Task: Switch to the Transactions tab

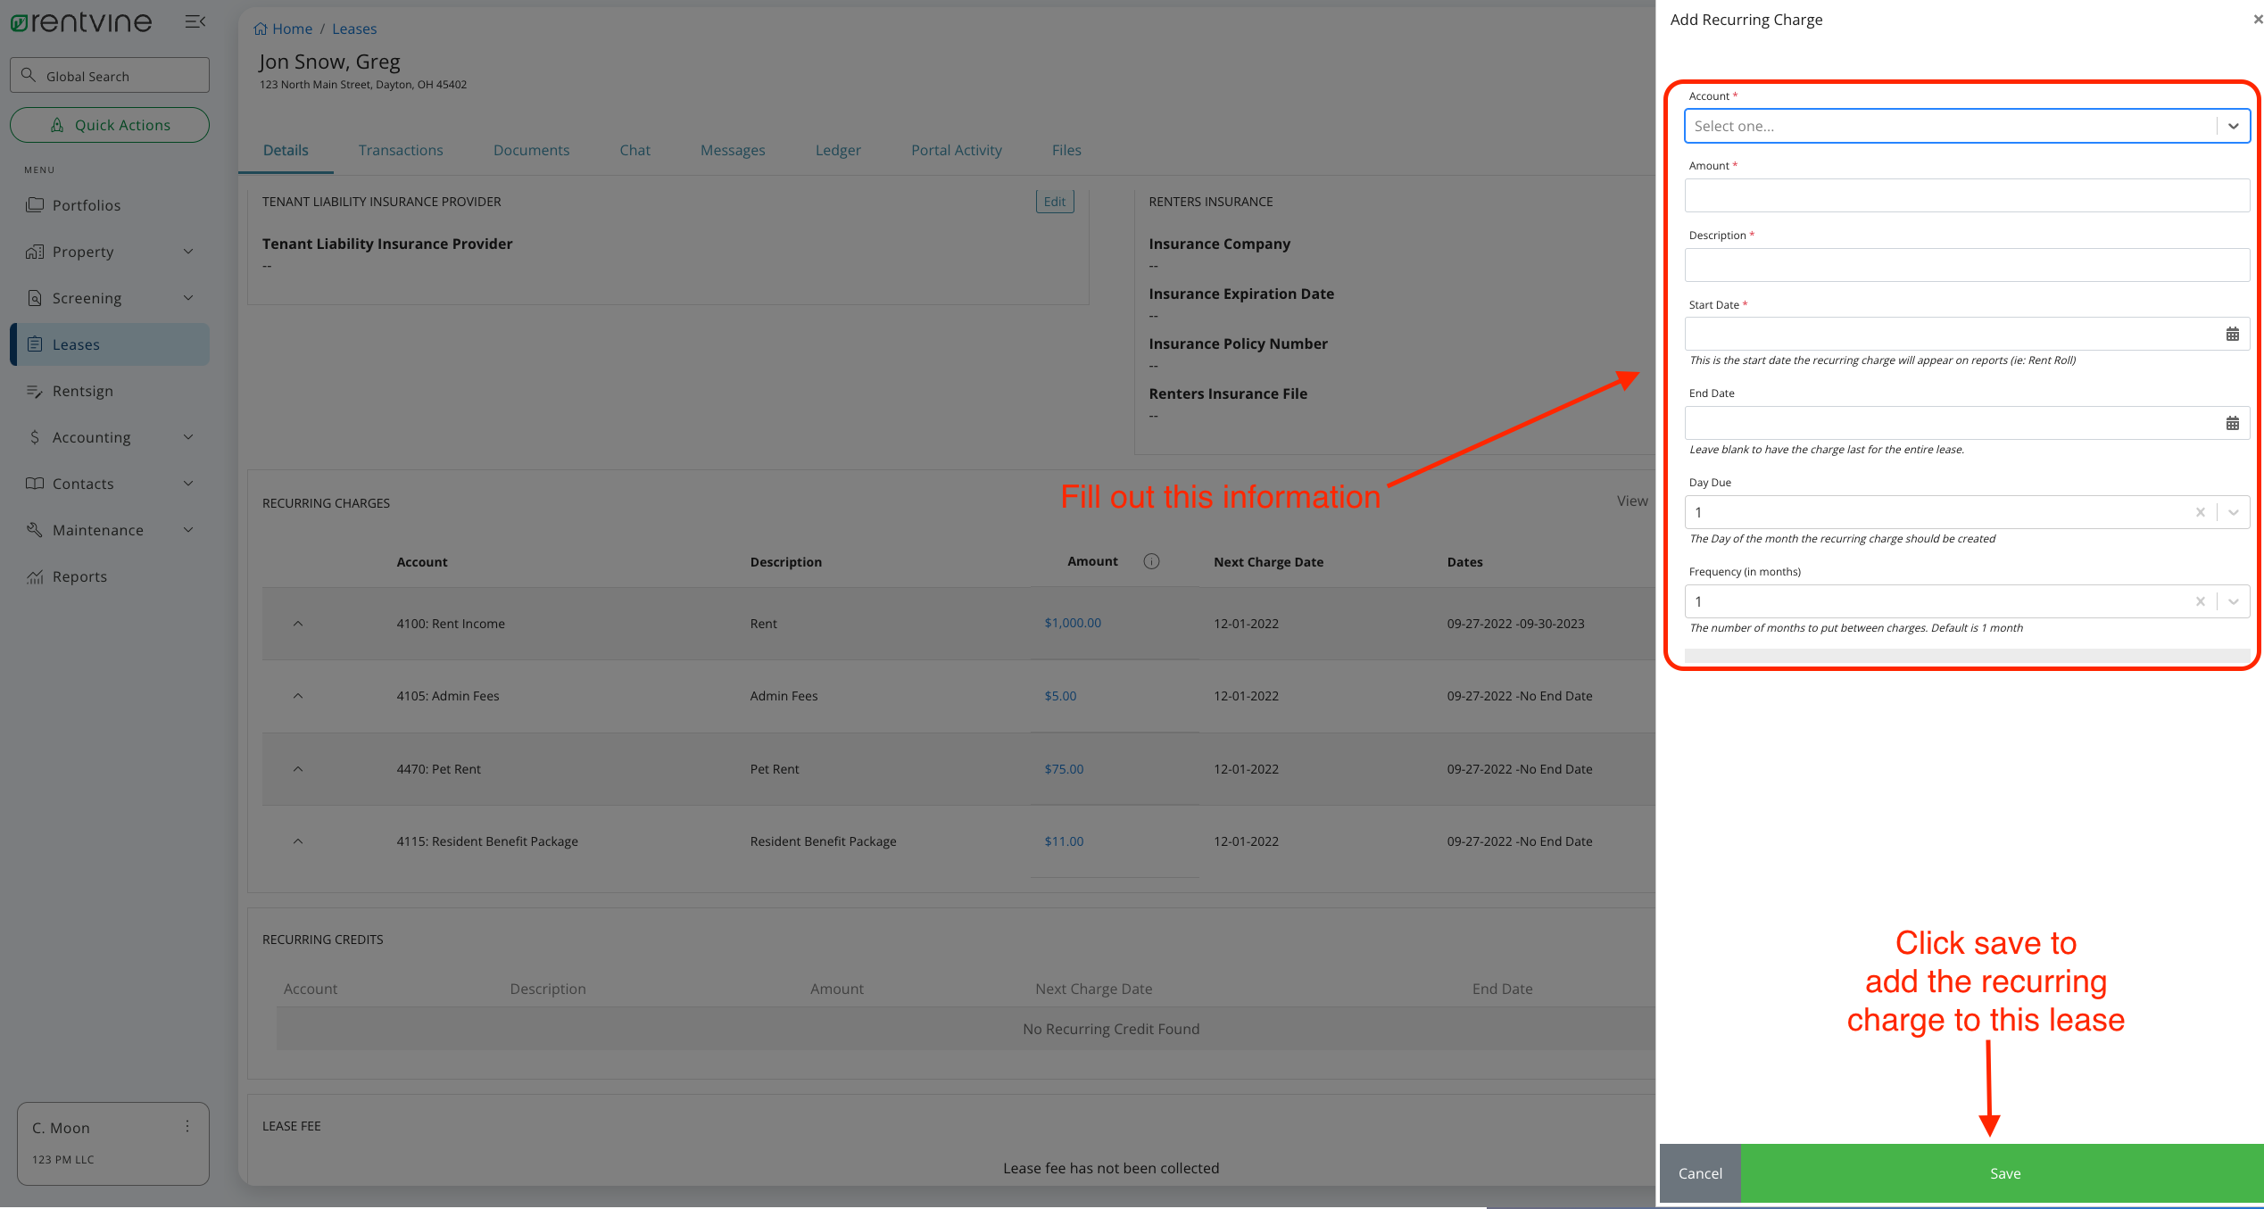Action: [401, 150]
